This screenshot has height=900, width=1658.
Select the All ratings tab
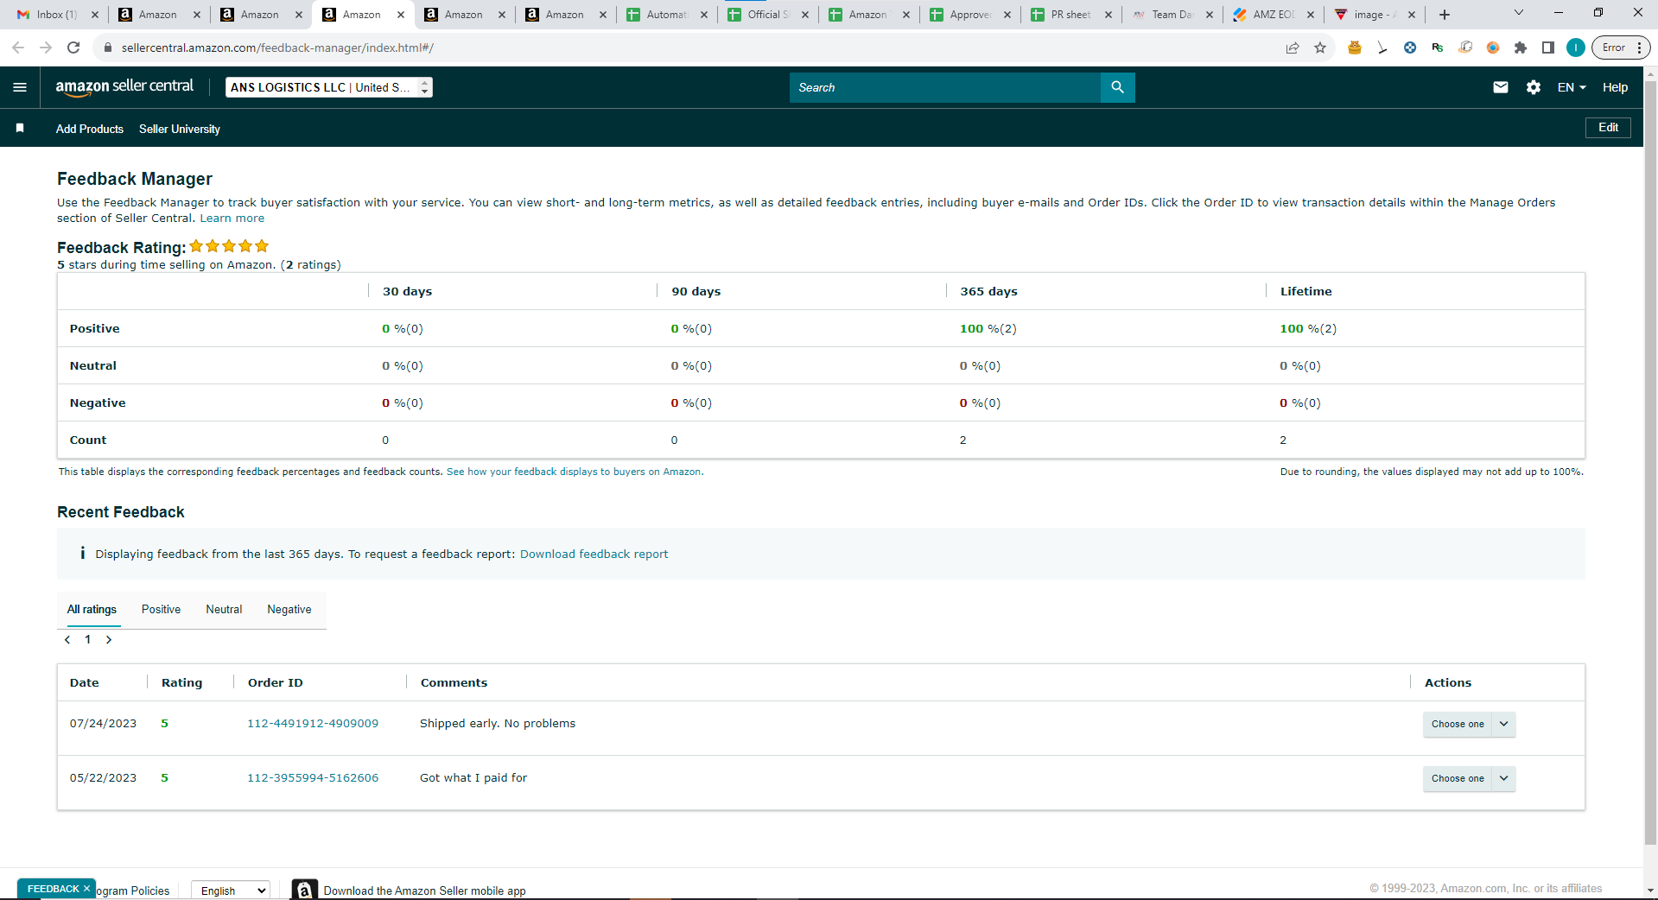pyautogui.click(x=92, y=609)
